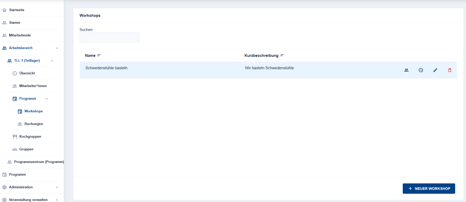
Task: Click the Mitarbeitende people icon
Action: [x=4, y=35]
